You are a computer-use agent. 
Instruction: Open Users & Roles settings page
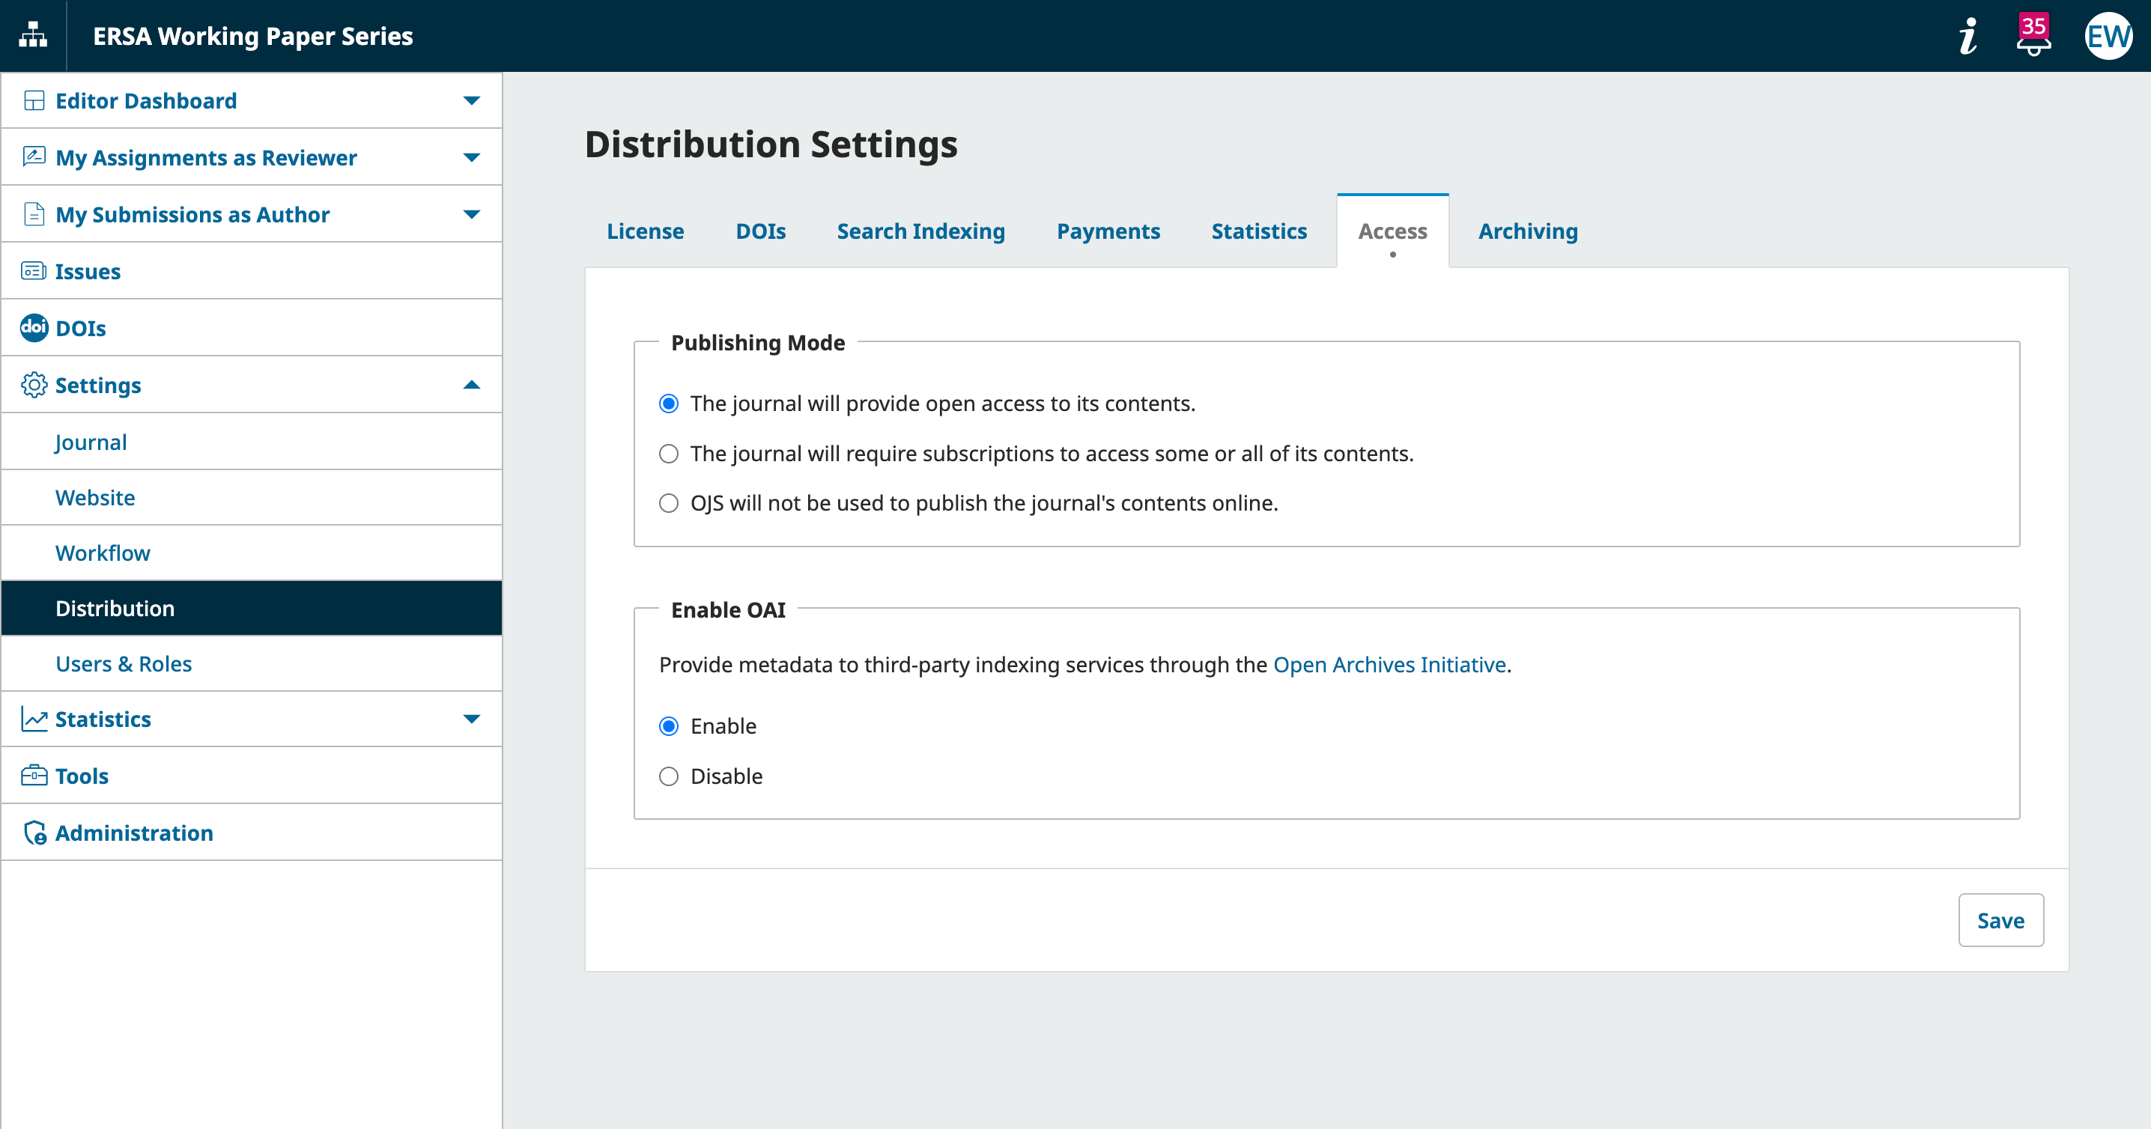tap(124, 664)
